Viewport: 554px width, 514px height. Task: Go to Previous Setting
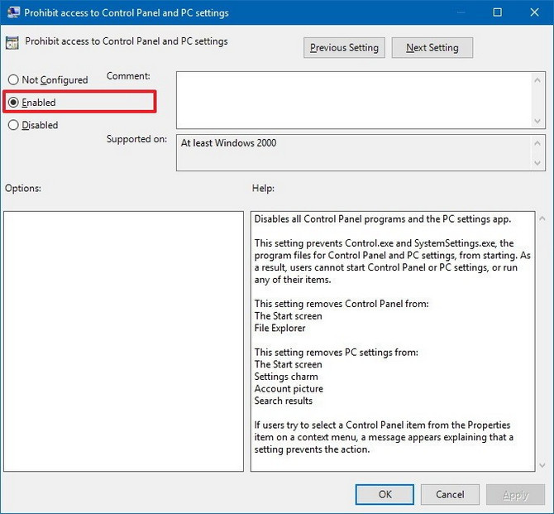(x=344, y=48)
